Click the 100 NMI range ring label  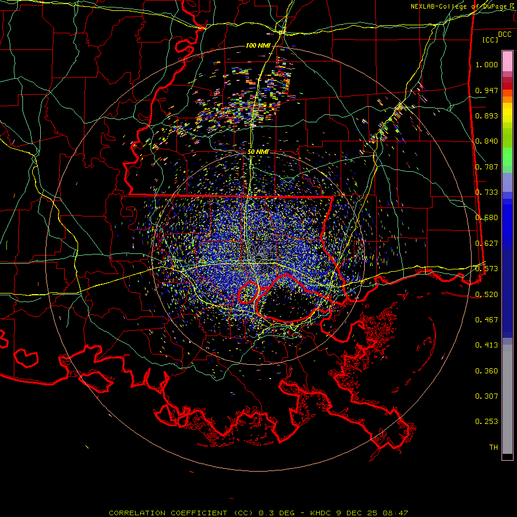pos(258,45)
